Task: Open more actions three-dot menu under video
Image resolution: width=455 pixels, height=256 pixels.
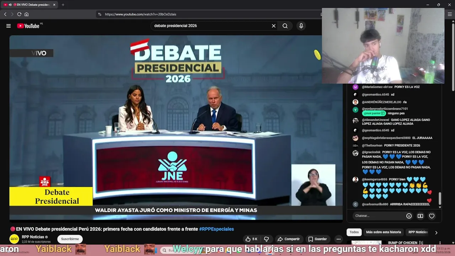Action: click(x=338, y=239)
